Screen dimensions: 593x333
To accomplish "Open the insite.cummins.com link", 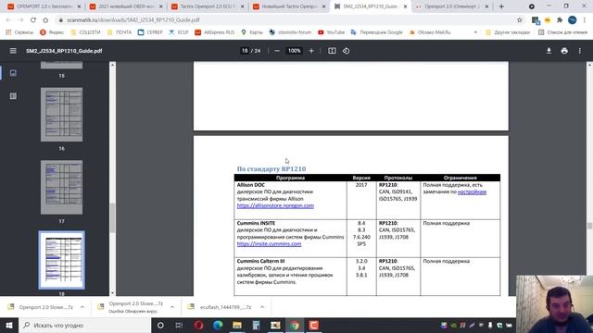I will click(269, 244).
